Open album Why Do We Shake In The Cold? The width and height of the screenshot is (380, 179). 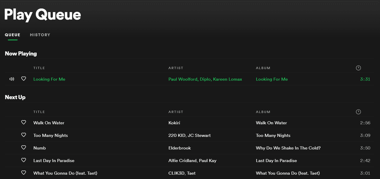coord(288,148)
